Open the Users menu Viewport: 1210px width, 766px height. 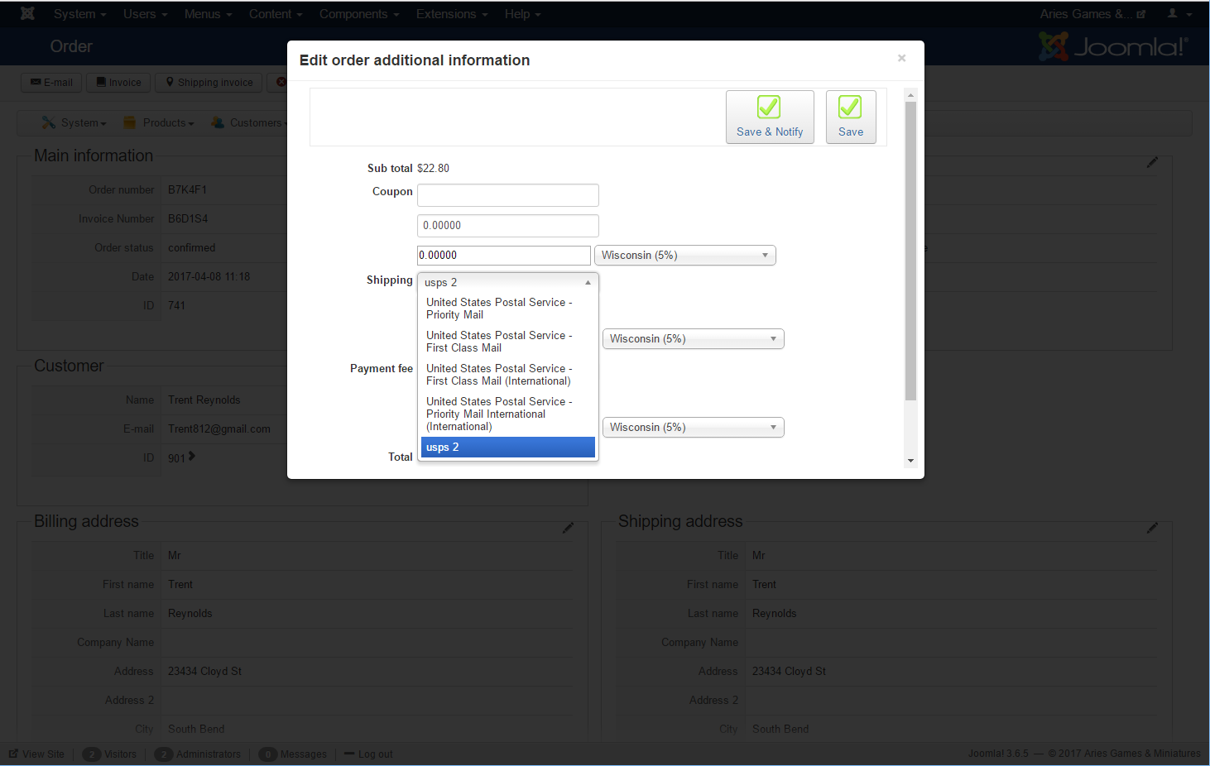145,14
